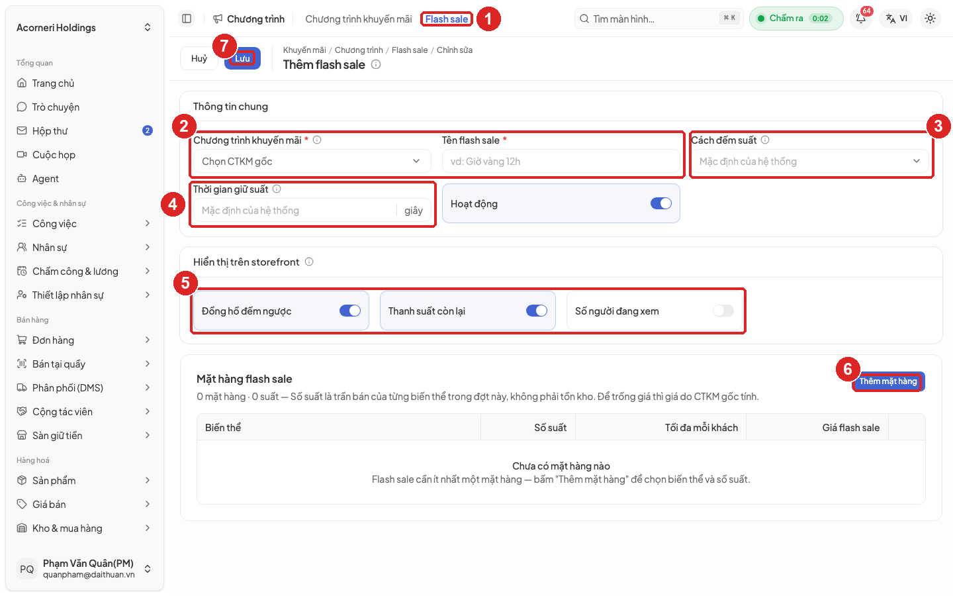Click the info icon beside Thêm flash sale
This screenshot has height=596, width=953.
click(376, 64)
